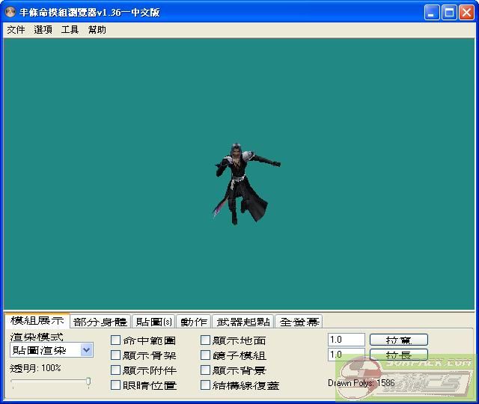Click the 拉寬 button

click(x=398, y=340)
